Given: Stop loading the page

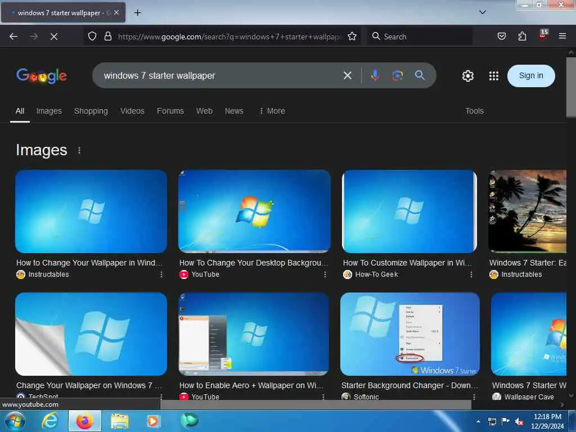Looking at the screenshot, I should [x=54, y=37].
